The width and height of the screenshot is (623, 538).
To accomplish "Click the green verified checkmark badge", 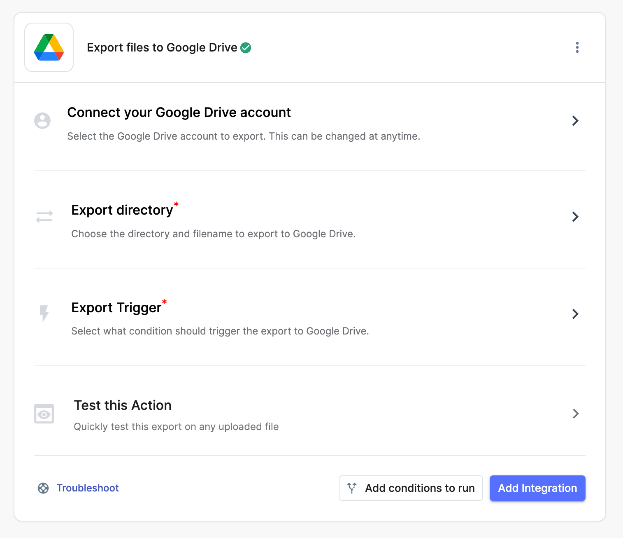I will pos(246,48).
